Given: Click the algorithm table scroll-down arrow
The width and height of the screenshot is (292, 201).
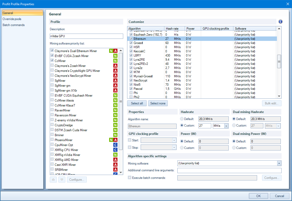Looking at the screenshot, I should pos(279,96).
